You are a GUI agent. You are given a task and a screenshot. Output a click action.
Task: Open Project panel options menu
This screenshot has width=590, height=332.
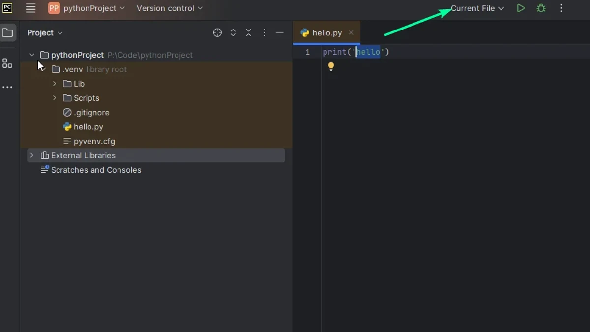(264, 33)
